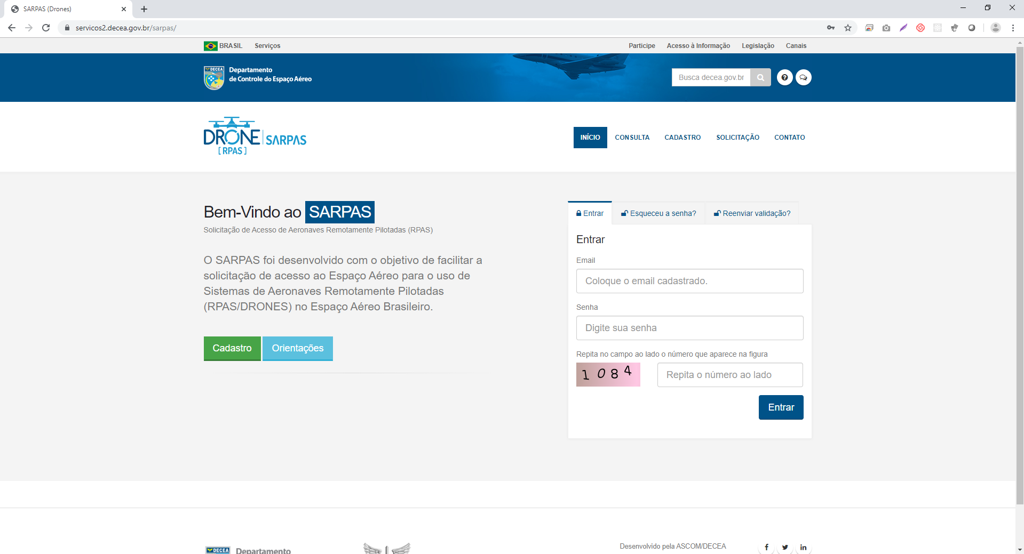
Task: Click the 1084 captcha image
Action: coord(608,374)
